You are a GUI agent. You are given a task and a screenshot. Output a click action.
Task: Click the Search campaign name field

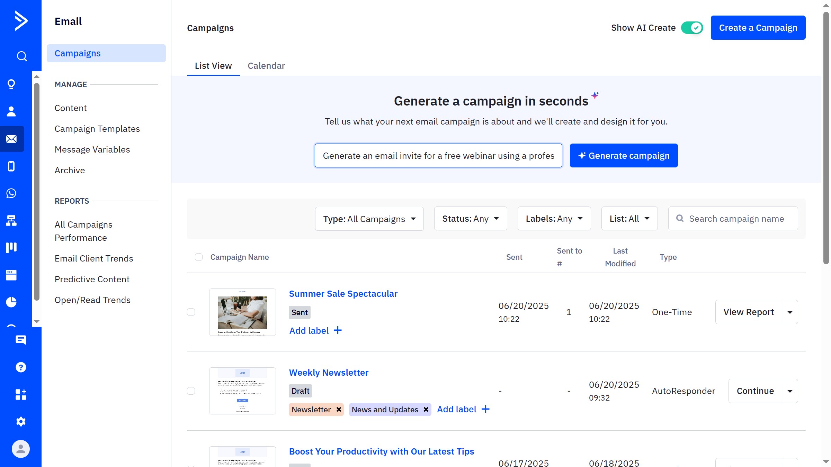[x=736, y=219]
